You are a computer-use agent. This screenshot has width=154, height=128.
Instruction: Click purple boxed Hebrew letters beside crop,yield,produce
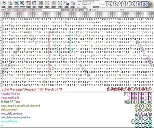tap(143, 114)
